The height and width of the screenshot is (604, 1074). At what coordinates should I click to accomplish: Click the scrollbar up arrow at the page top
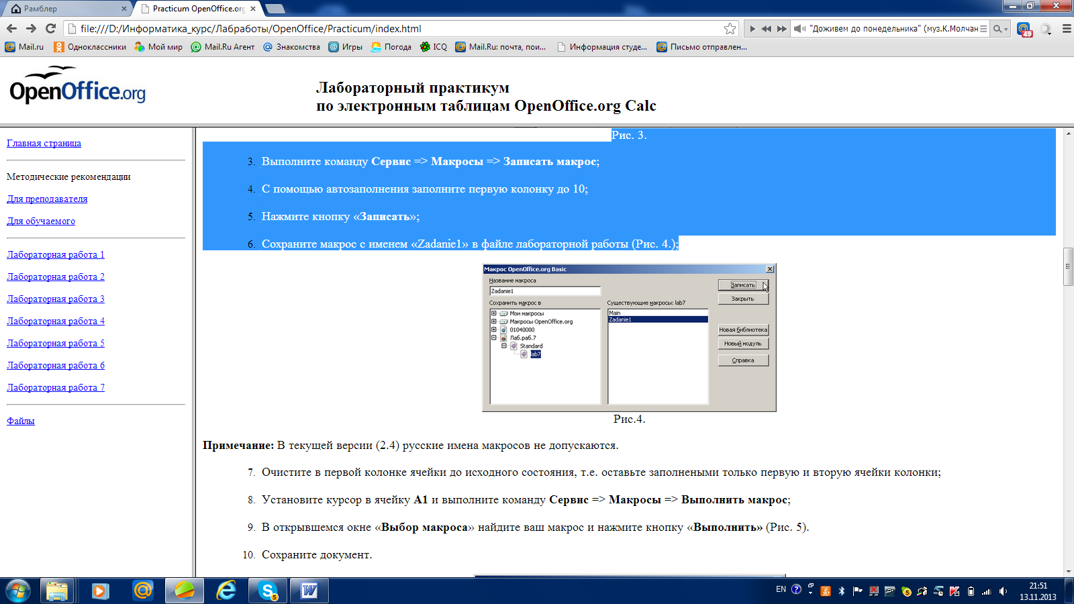[1068, 133]
